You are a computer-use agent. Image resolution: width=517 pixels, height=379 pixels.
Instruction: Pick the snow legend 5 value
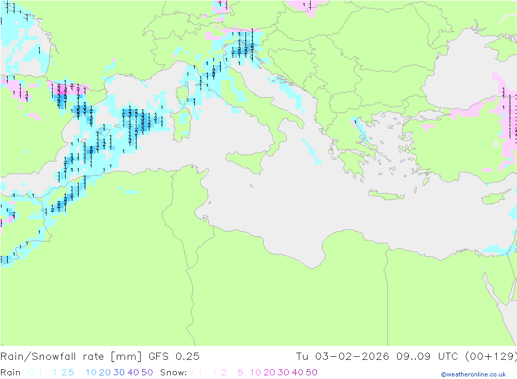[240, 372]
